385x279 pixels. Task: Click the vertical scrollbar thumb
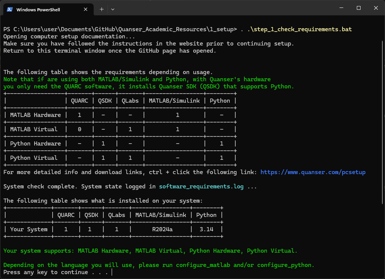tap(382, 122)
